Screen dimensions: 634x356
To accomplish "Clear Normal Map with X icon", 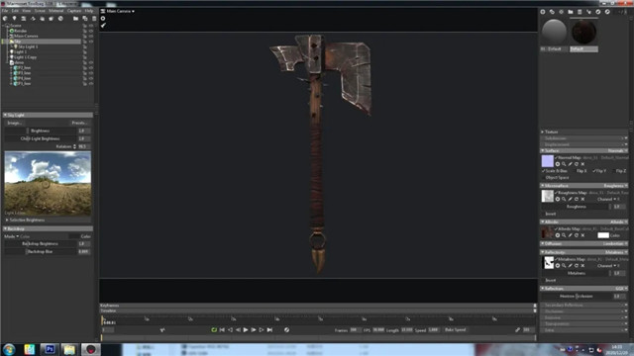I will pos(582,164).
